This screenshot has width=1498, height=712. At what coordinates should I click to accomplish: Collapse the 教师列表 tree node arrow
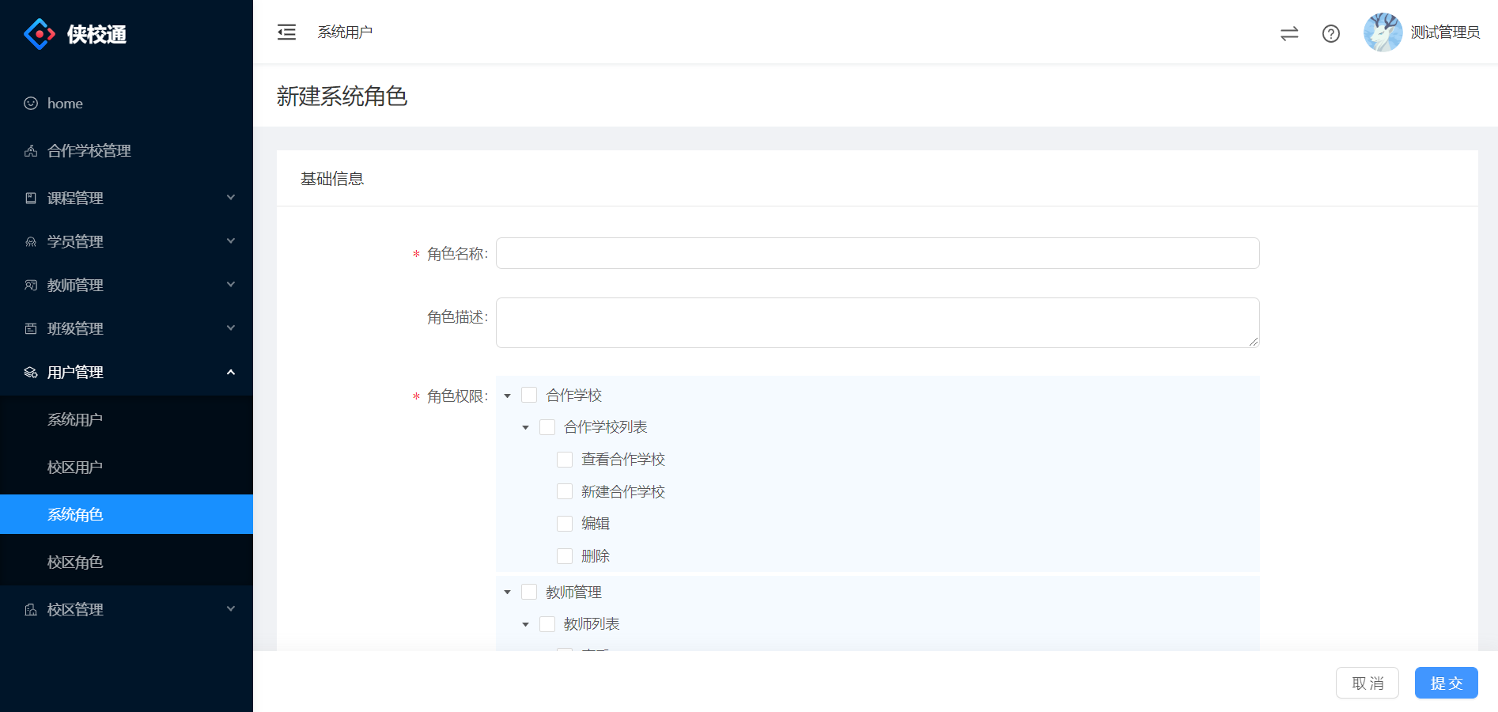525,624
